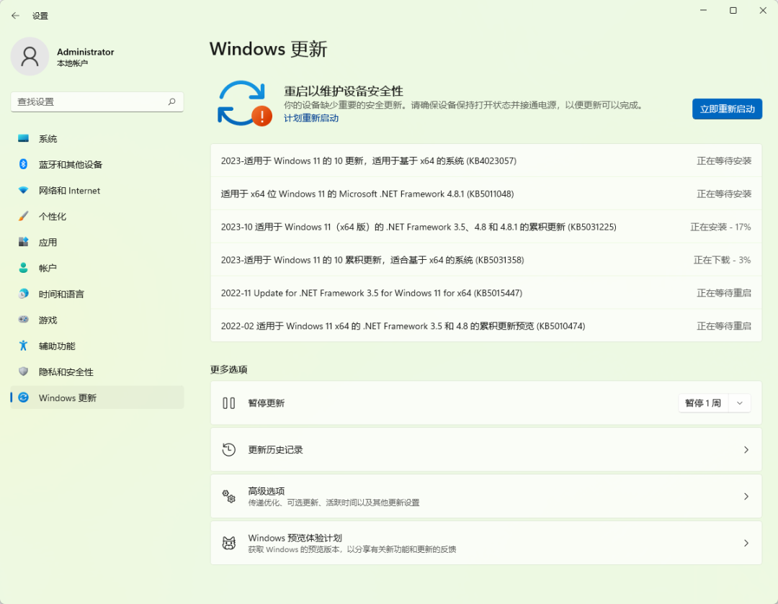Select 帐户 in sidebar
Viewport: 778px width, 604px height.
pos(97,268)
